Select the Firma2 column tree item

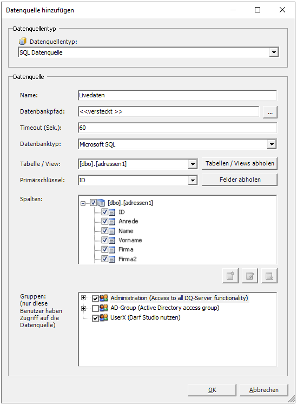[128, 259]
